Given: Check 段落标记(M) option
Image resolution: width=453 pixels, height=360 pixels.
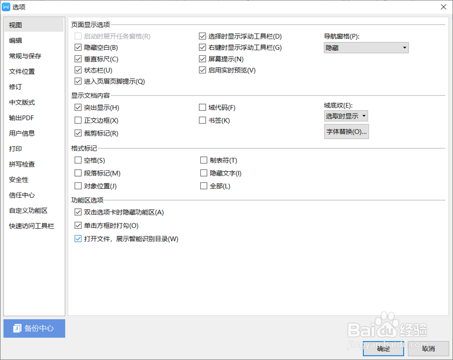Looking at the screenshot, I should coord(78,173).
